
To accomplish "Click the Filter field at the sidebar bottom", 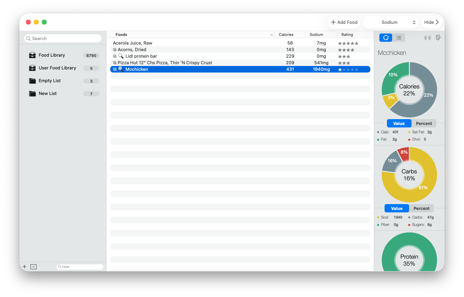I will coord(80,267).
